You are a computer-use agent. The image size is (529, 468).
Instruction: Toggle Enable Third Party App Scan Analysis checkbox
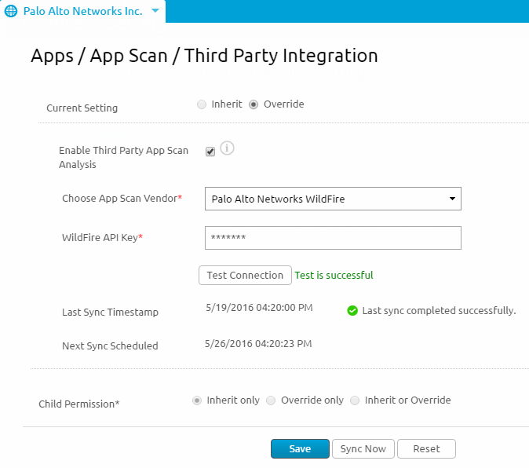(x=210, y=152)
